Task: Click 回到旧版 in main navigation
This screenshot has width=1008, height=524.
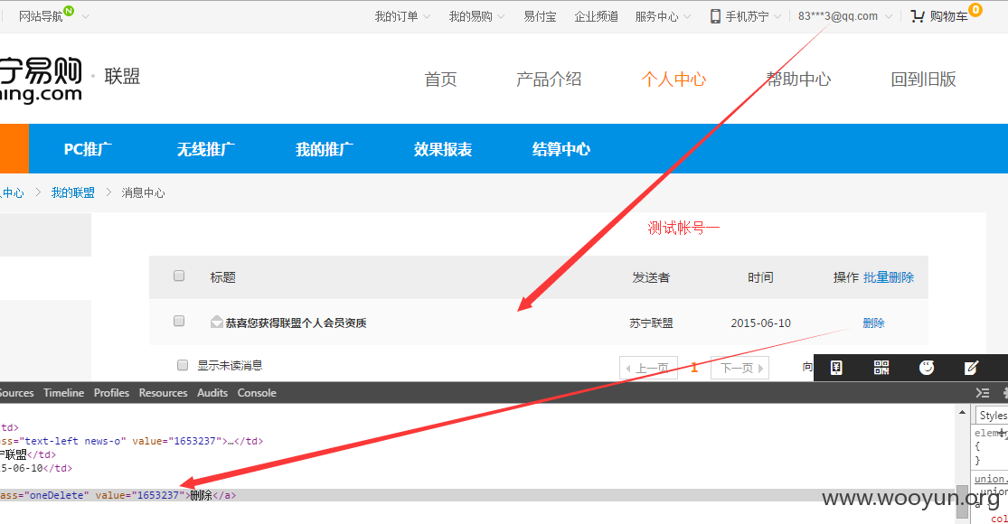Action: coord(923,79)
